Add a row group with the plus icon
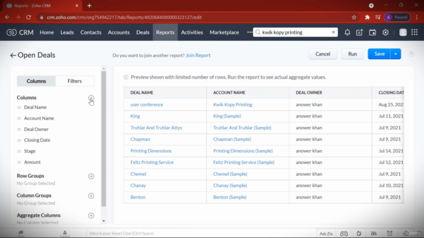The height and width of the screenshot is (238, 424). (91, 177)
